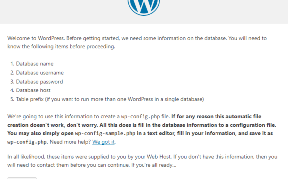Click the bold "creation doesn't work, don't worry" text
Image resolution: width=288 pixels, height=179 pixels.
(x=52, y=125)
